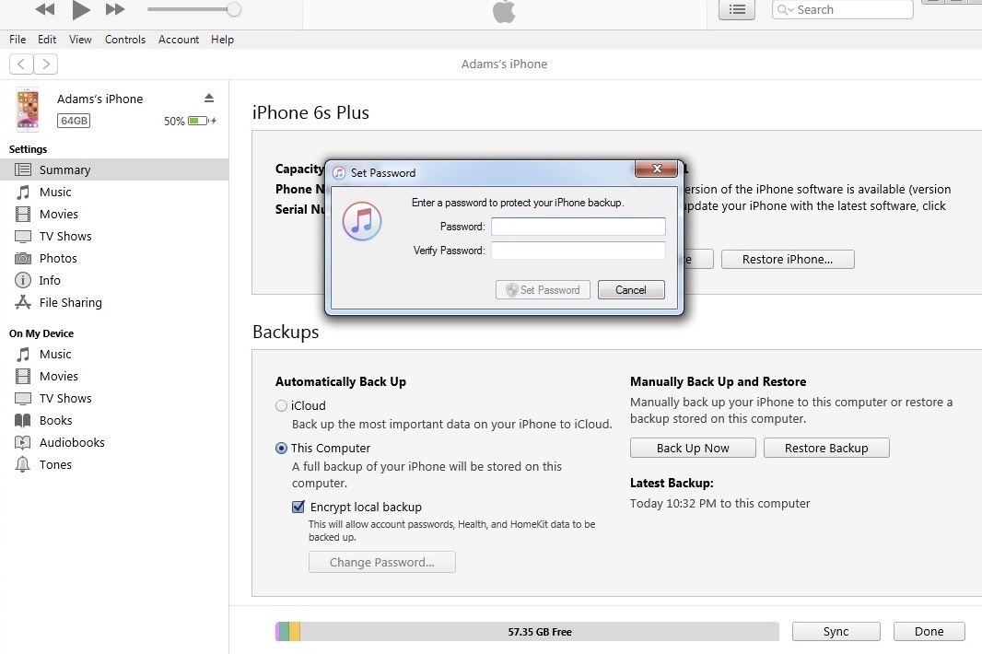The height and width of the screenshot is (654, 982).
Task: Open the Account menu
Action: pyautogui.click(x=179, y=40)
